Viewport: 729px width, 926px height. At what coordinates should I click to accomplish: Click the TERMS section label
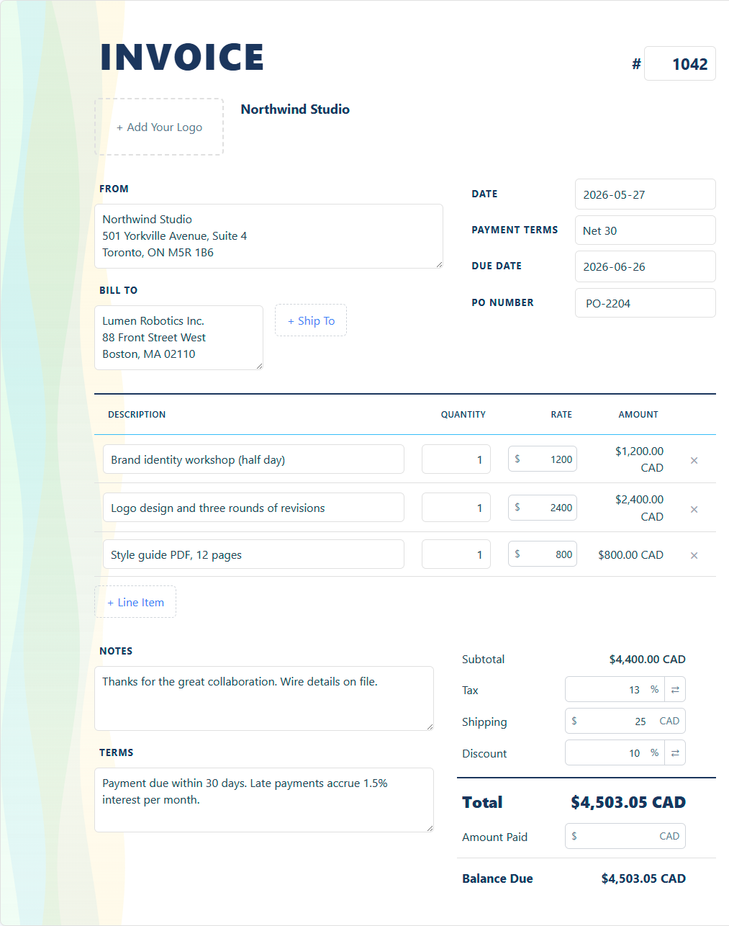point(117,752)
